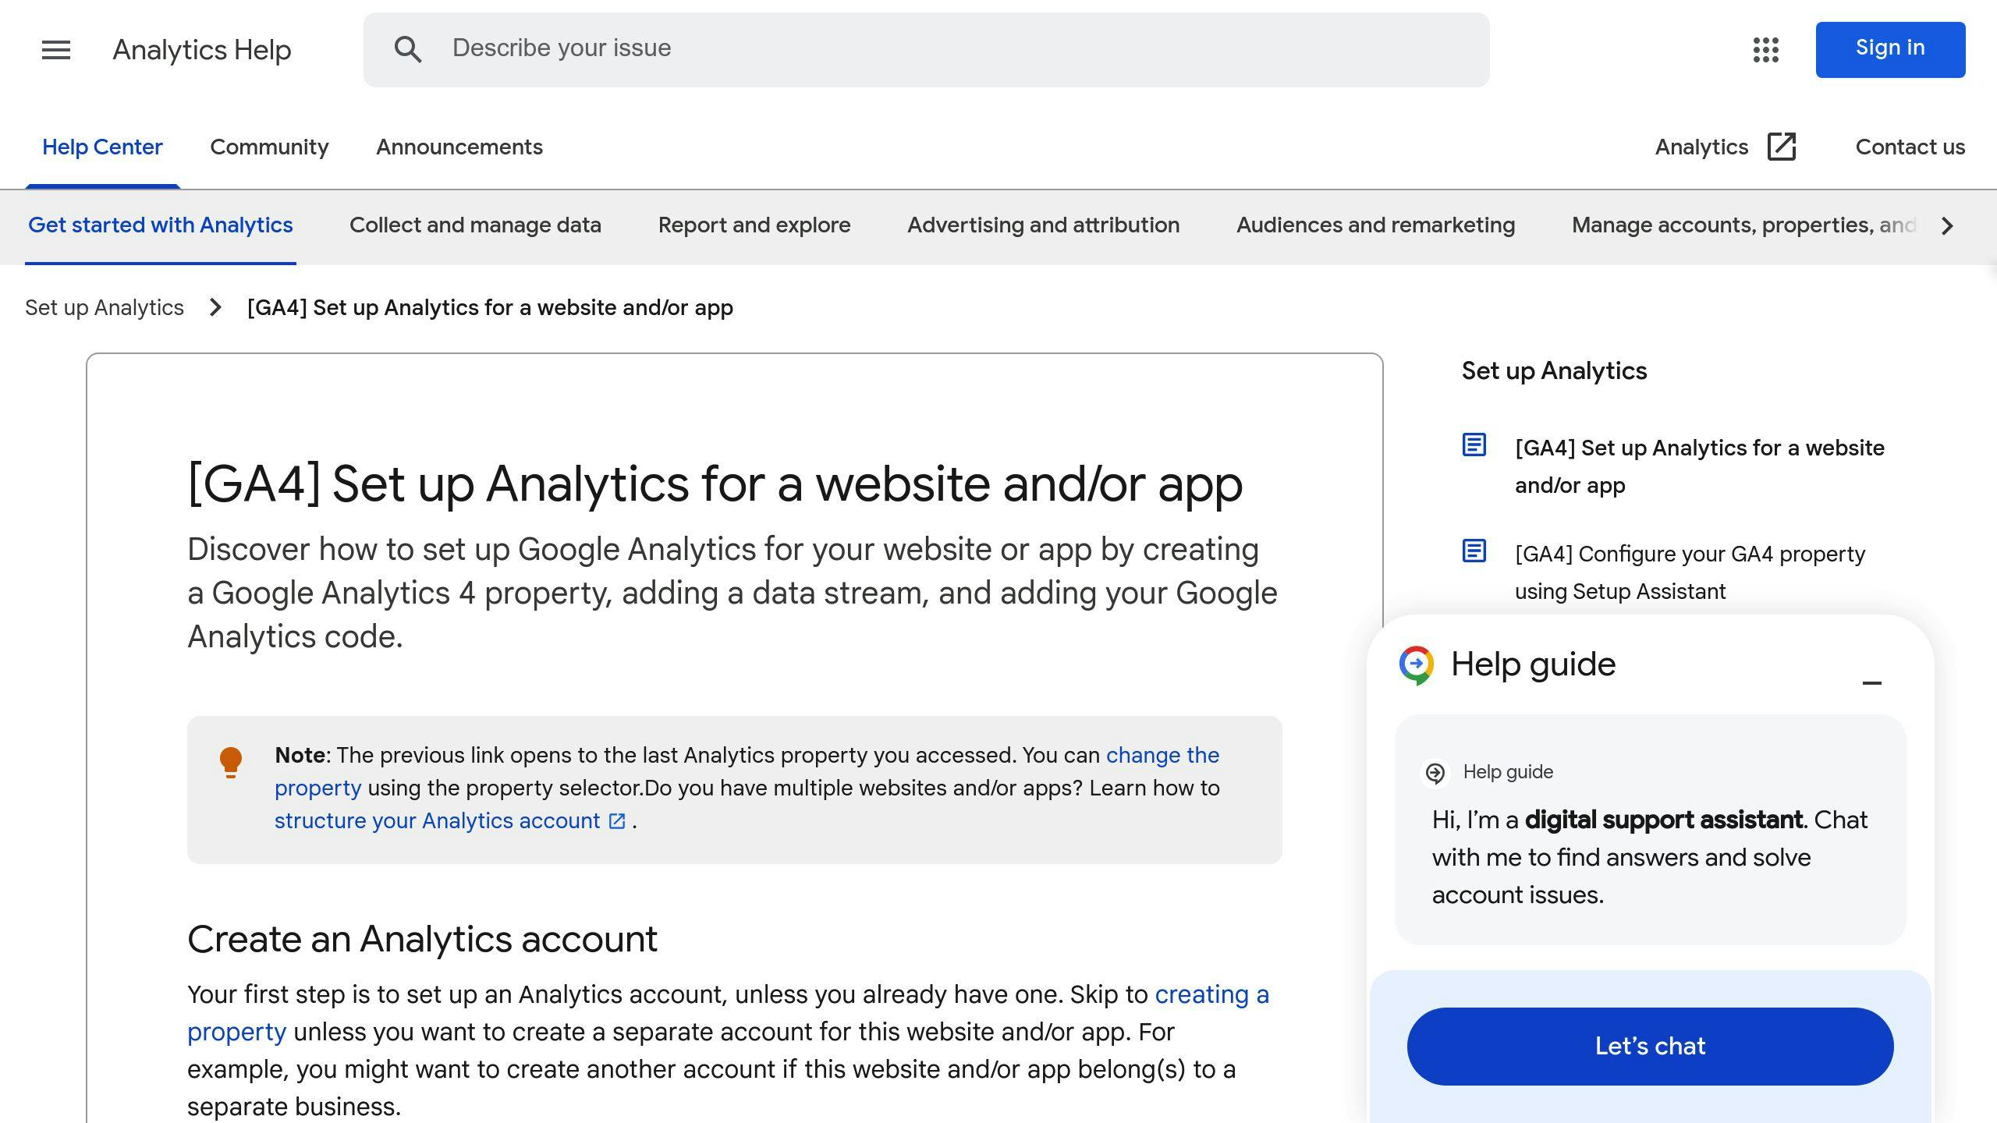Click current breadcrumb GA4 Set up Analytics
Screen dimensions: 1997x1123
(490, 307)
